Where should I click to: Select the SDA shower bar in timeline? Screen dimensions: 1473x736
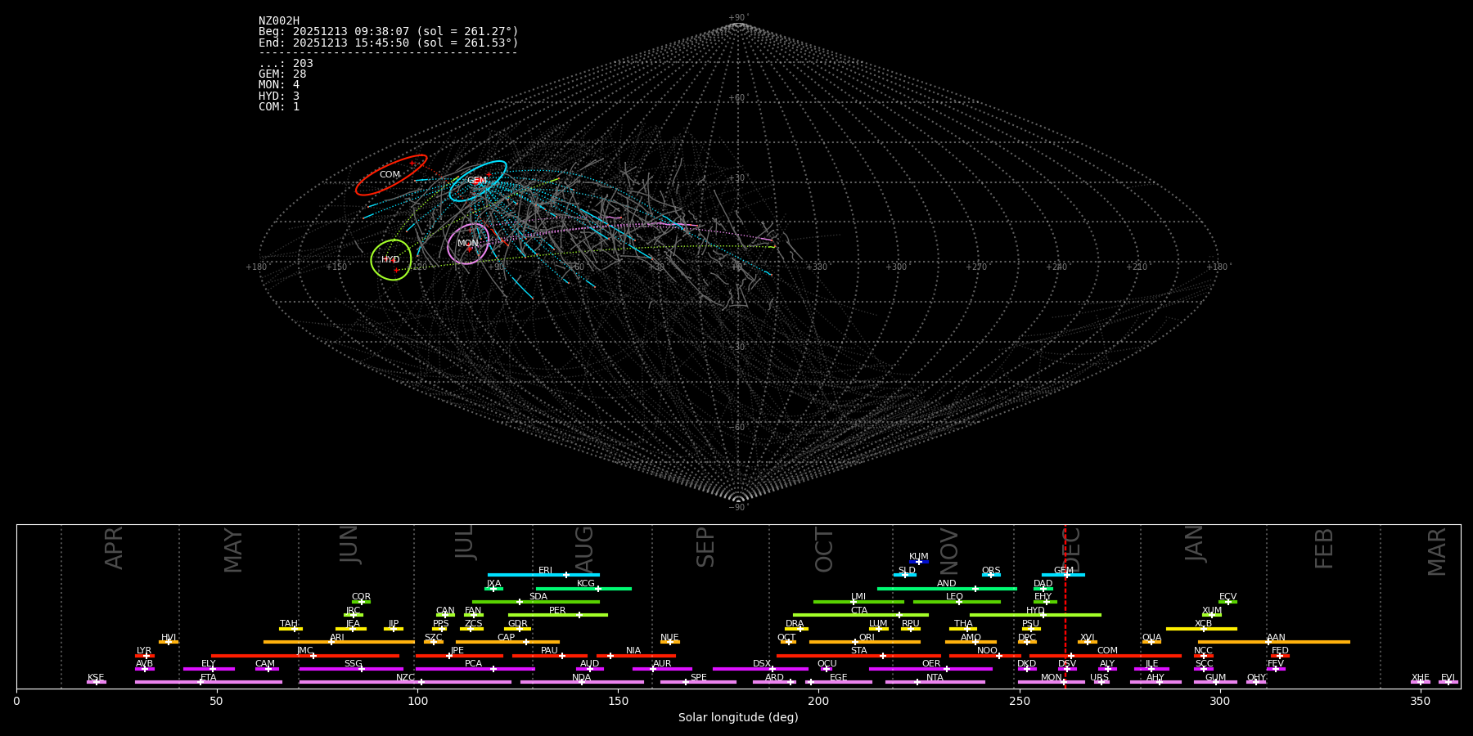click(536, 602)
